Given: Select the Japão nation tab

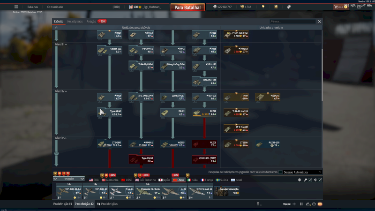Looking at the screenshot, I should point(164,180).
